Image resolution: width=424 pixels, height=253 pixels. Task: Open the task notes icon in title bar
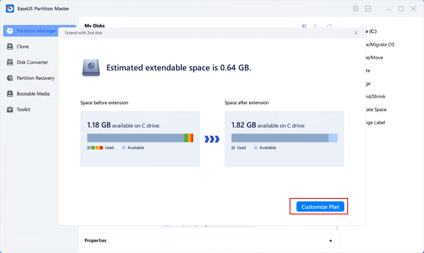[356, 8]
